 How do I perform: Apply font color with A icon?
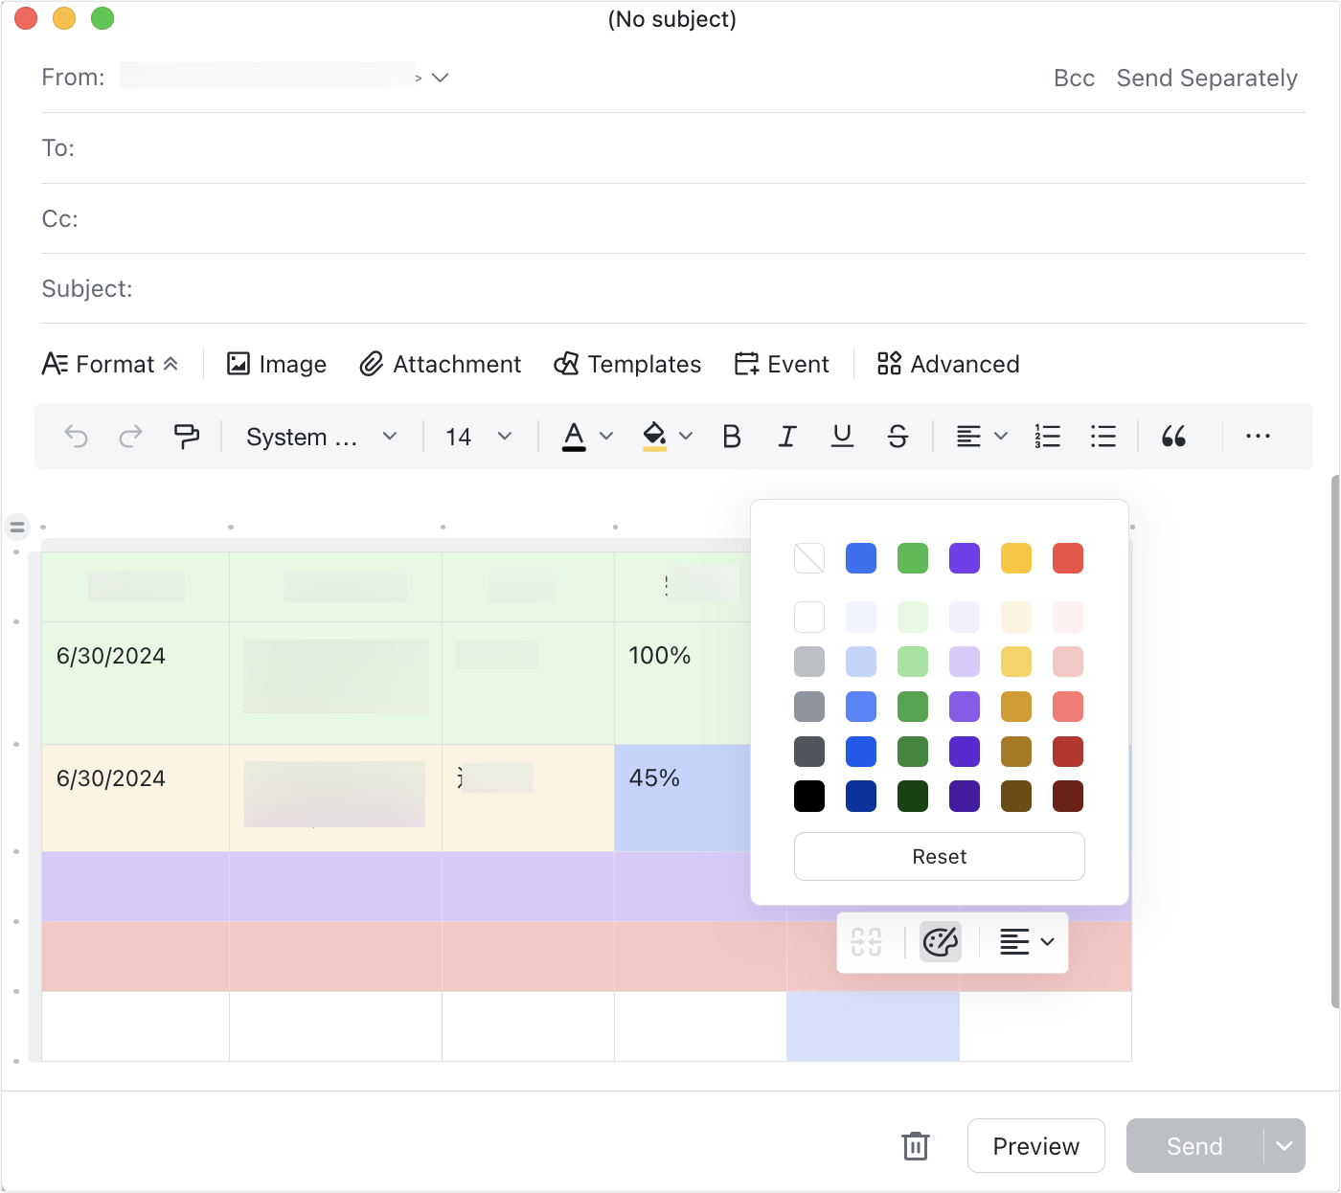(574, 437)
